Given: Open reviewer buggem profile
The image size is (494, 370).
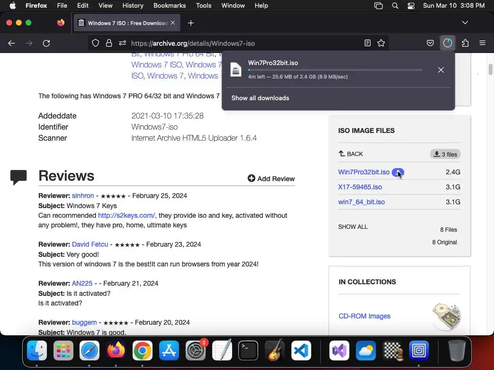Looking at the screenshot, I should tap(84, 322).
